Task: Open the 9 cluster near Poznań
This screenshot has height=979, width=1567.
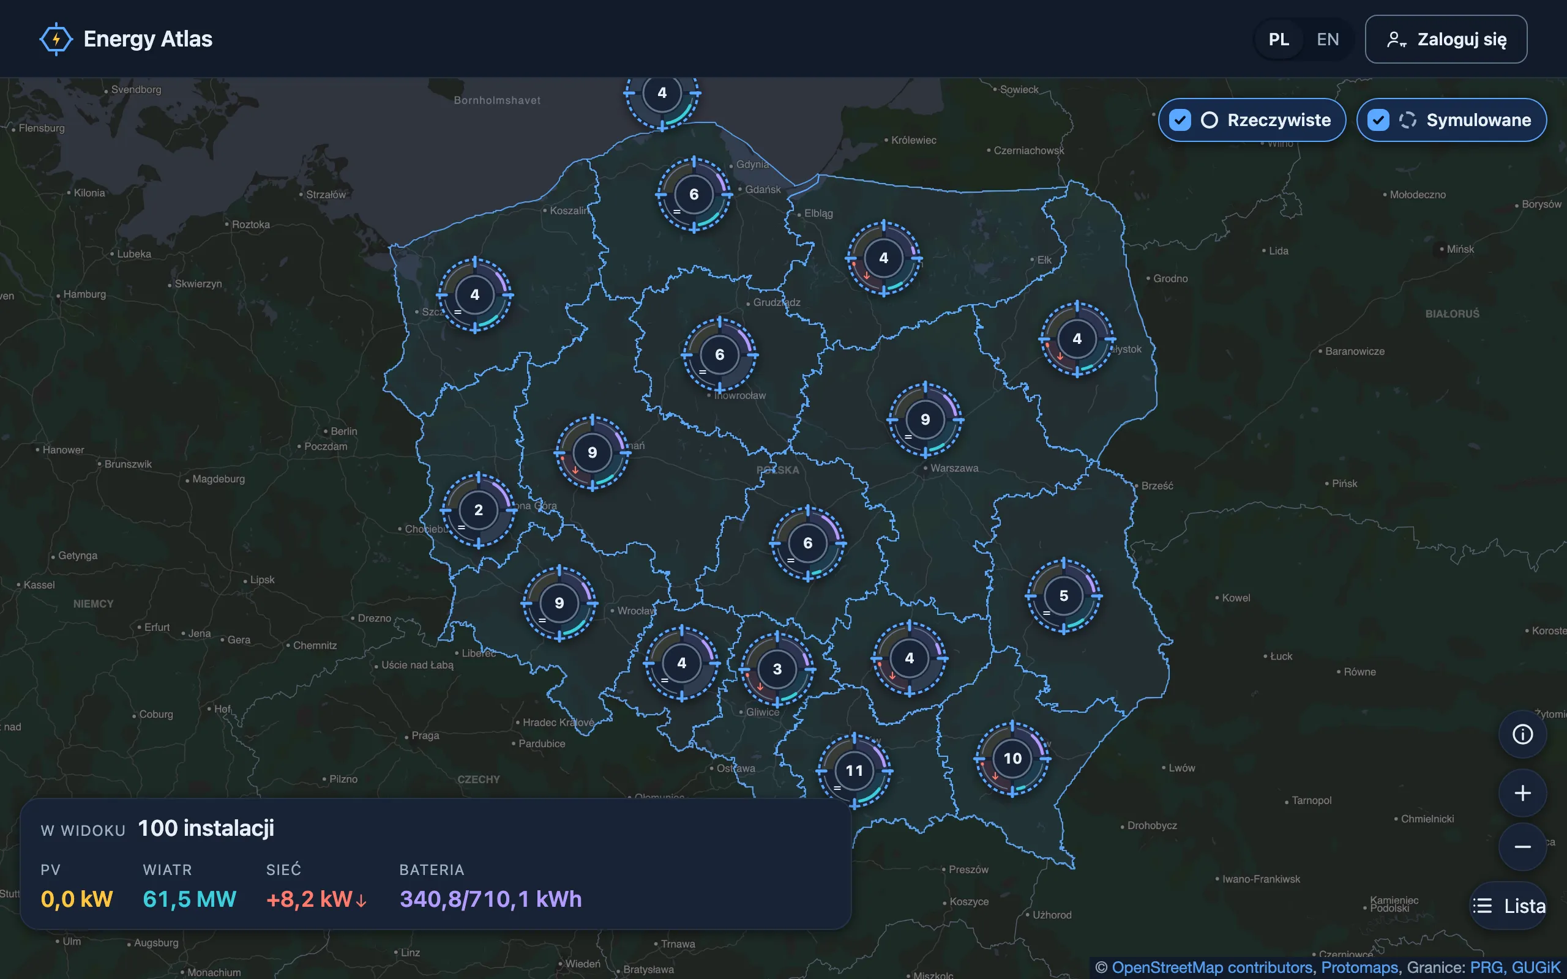Action: tap(592, 453)
